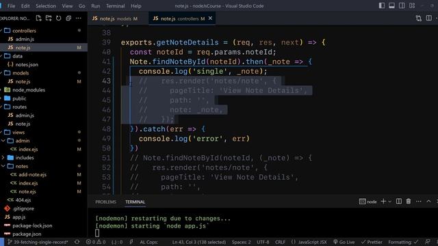Click Ln 43, Col 3 cursor position

(199, 242)
